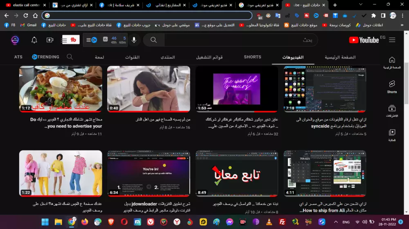The width and height of the screenshot is (409, 229).
Task: Start voice search with the microphone icon
Action: [x=134, y=40]
